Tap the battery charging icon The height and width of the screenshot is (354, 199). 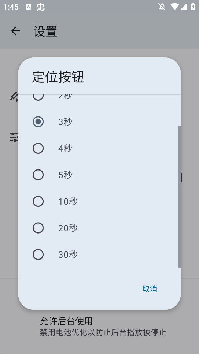tap(193, 7)
